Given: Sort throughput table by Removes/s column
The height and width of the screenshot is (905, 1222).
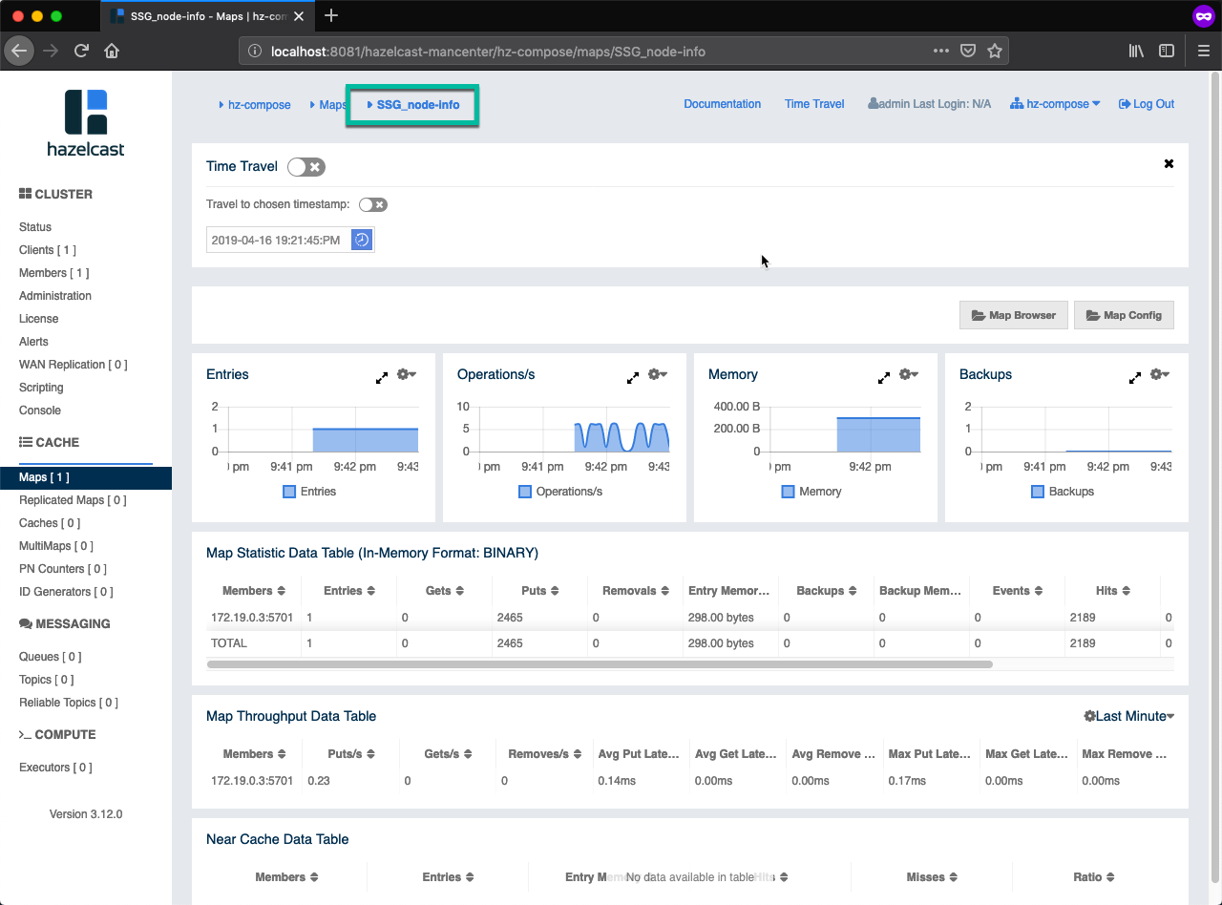Looking at the screenshot, I should click(545, 754).
